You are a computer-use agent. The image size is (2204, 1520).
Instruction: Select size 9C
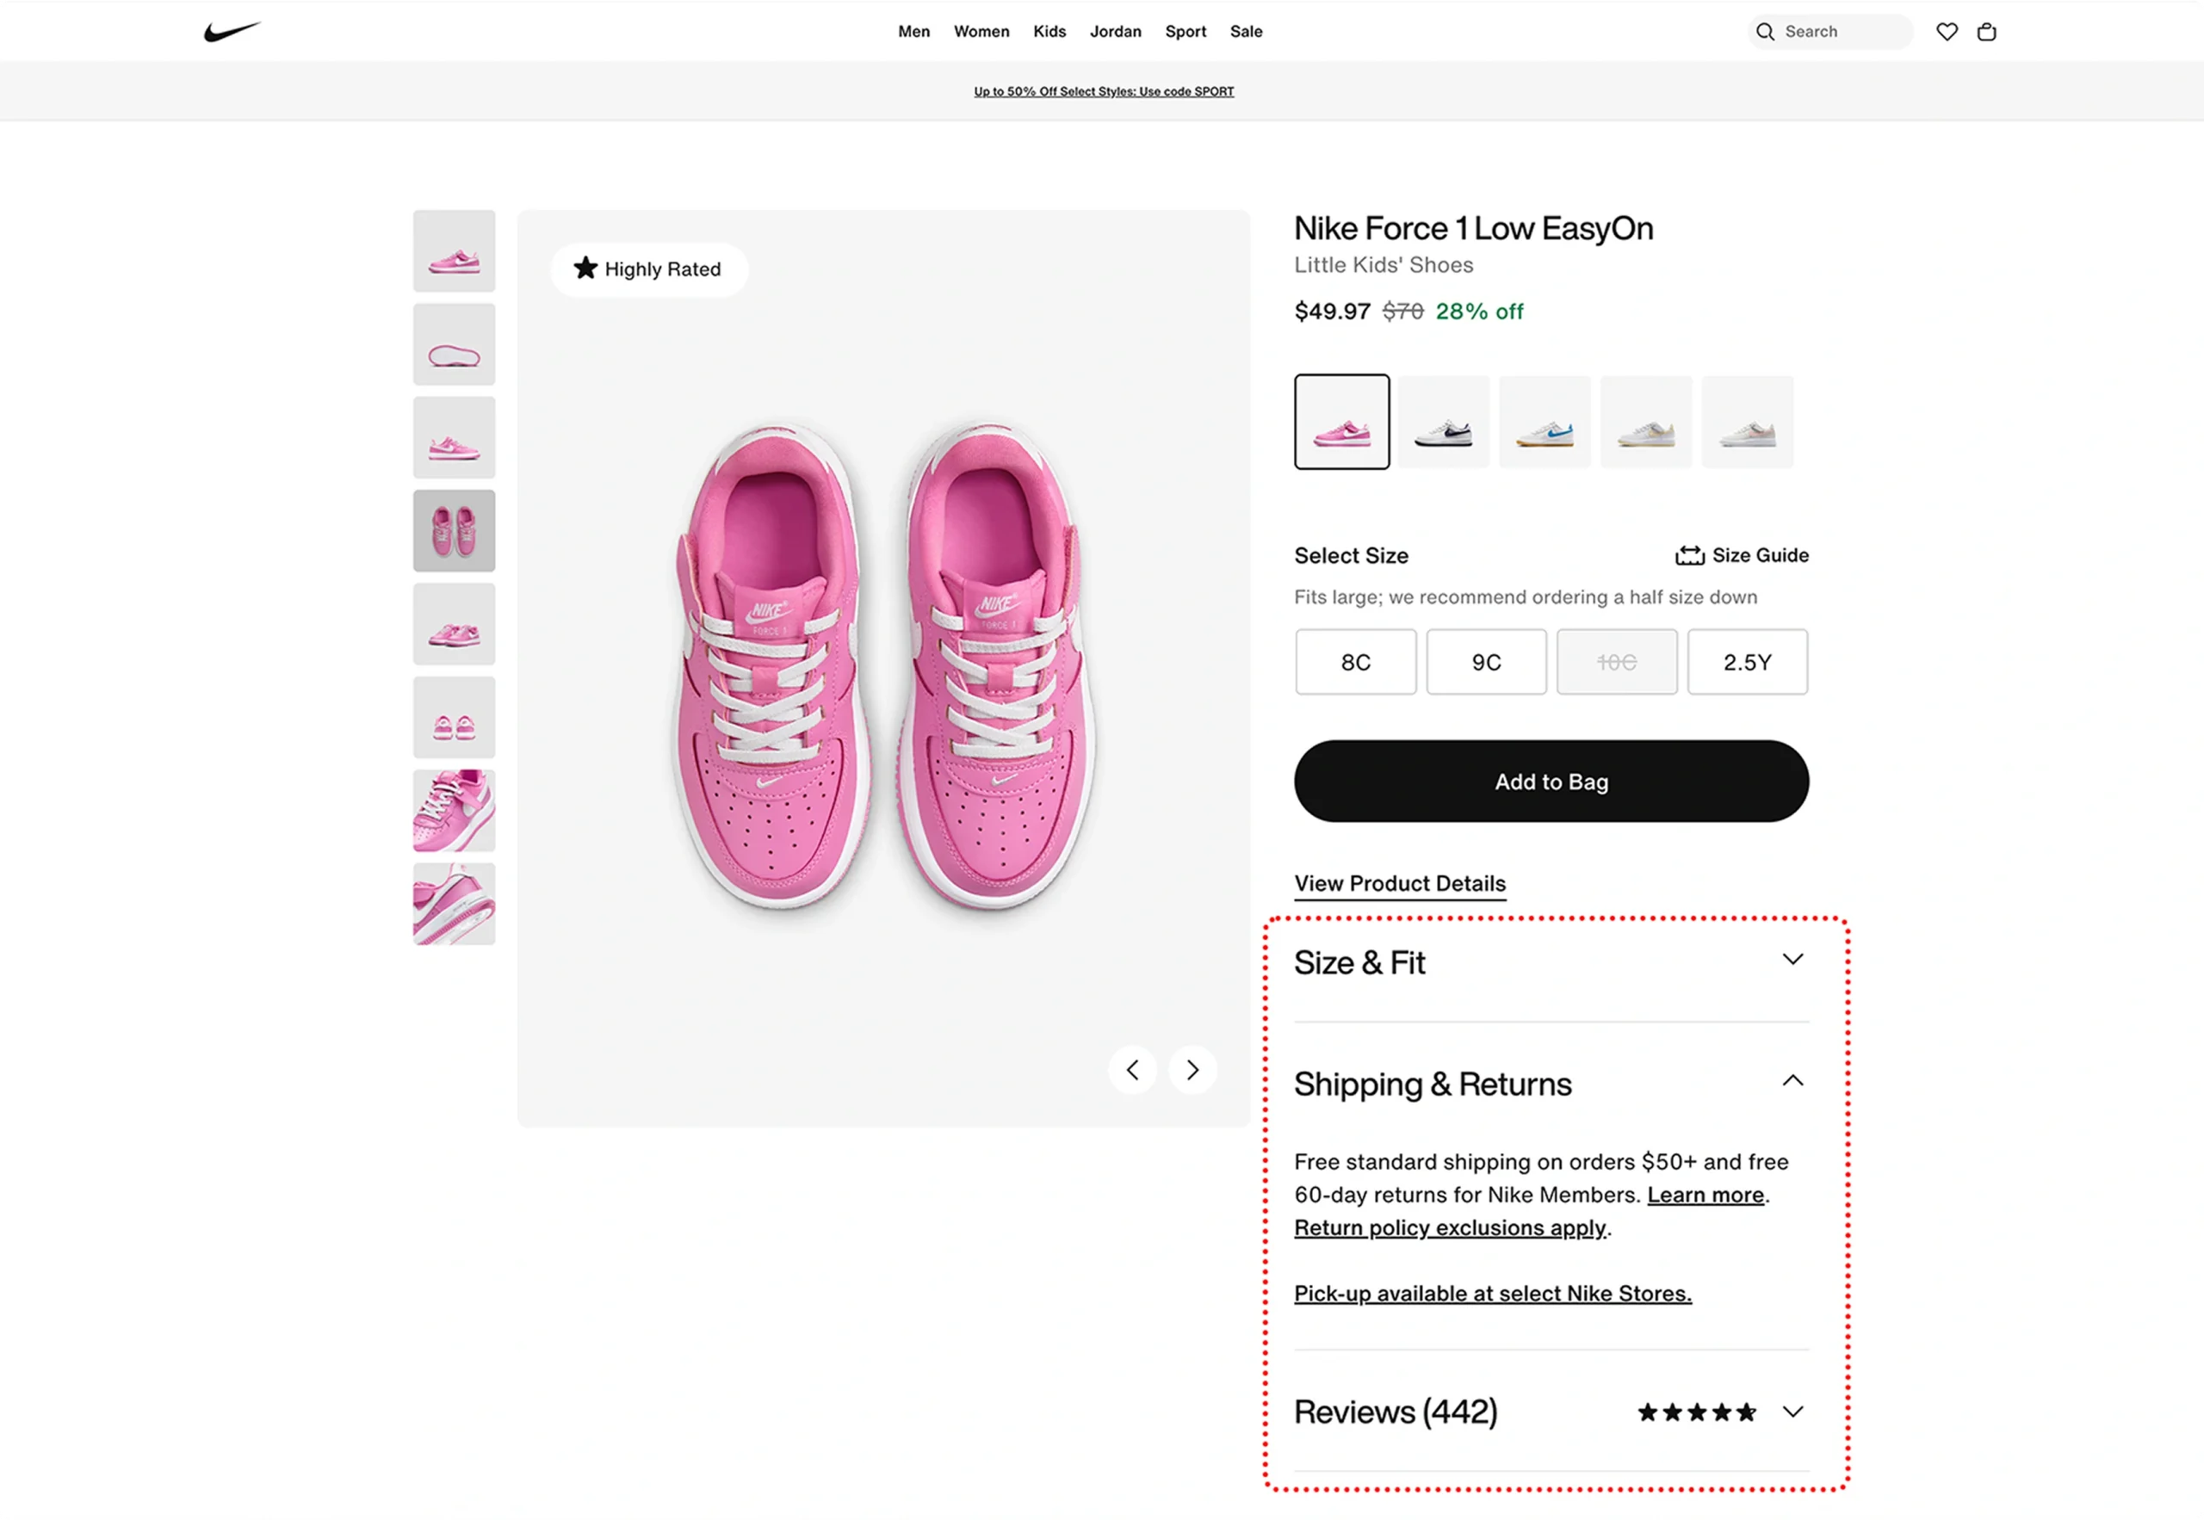(x=1486, y=662)
